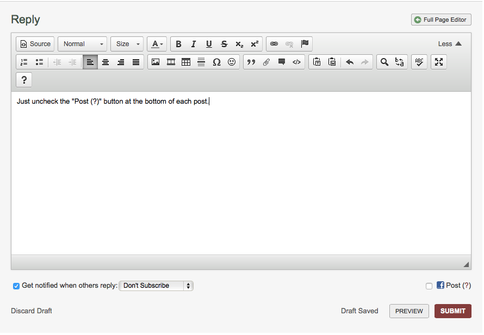Collapse the toolbar with Less

click(450, 44)
